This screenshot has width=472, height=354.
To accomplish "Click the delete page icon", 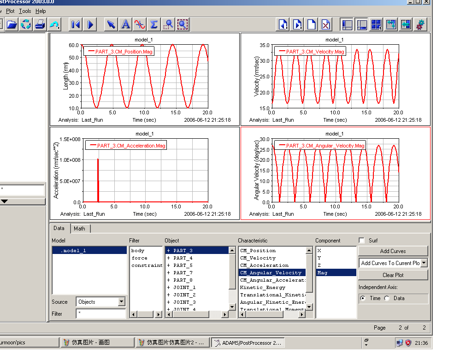I will tap(326, 24).
